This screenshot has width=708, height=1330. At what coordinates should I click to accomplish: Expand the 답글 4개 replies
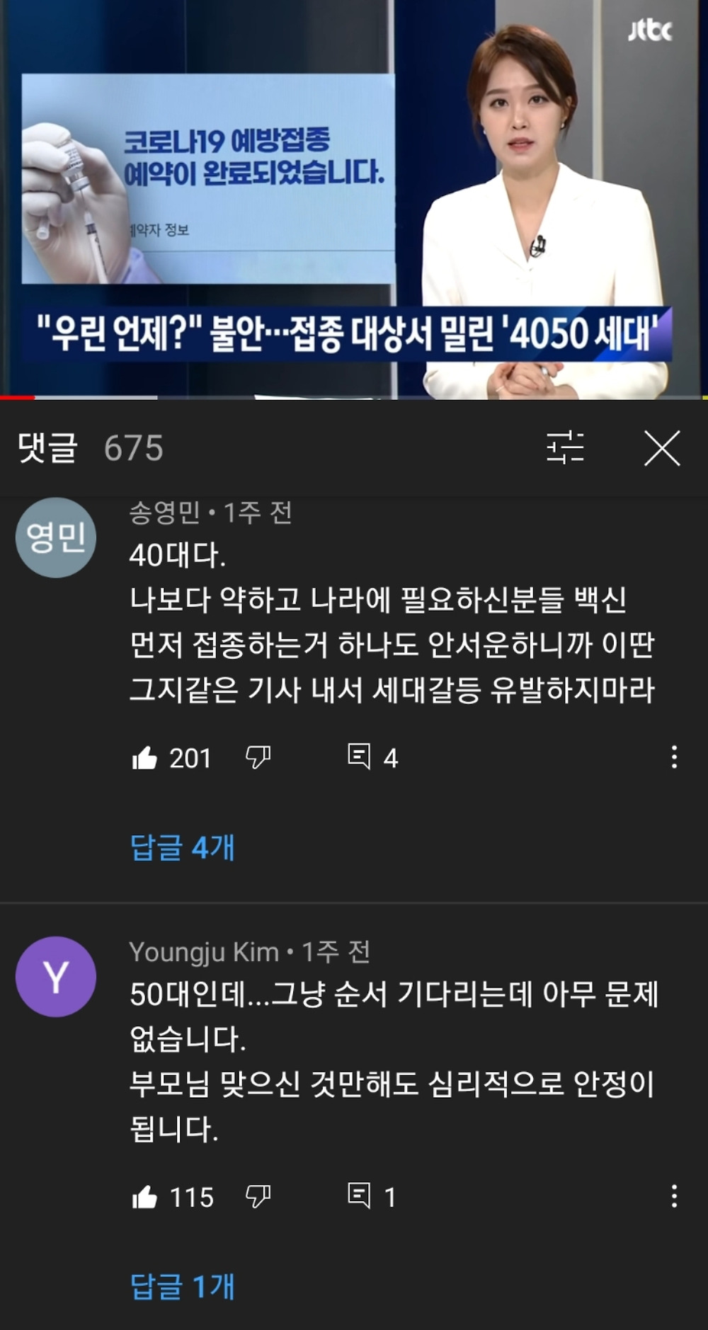182,847
